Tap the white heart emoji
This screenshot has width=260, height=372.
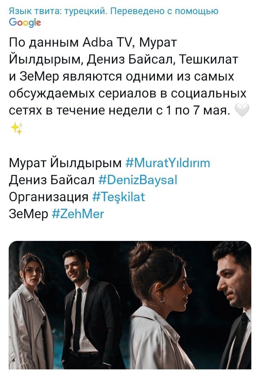[242, 110]
